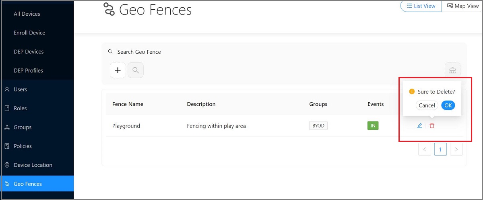Confirm deletion with the OK button
The image size is (483, 200).
click(448, 105)
